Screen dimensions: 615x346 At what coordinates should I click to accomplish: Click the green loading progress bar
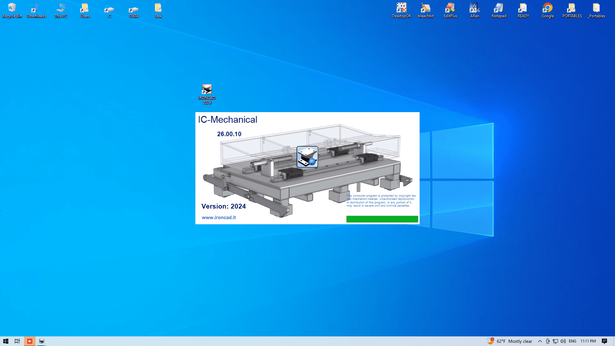(x=382, y=219)
